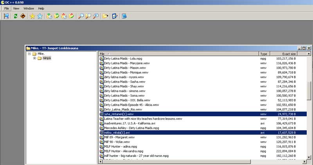The height and width of the screenshot is (165, 313).
Task: Select Dirty_Latina_Maids_Rio.wmv row
Action: click(203, 110)
